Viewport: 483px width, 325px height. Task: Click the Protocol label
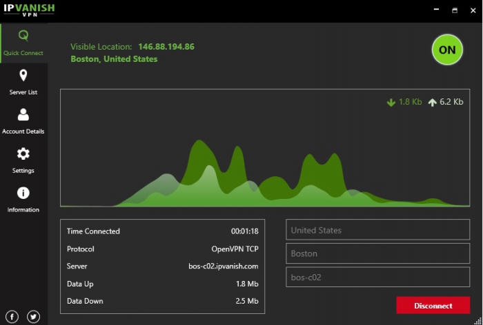81,249
